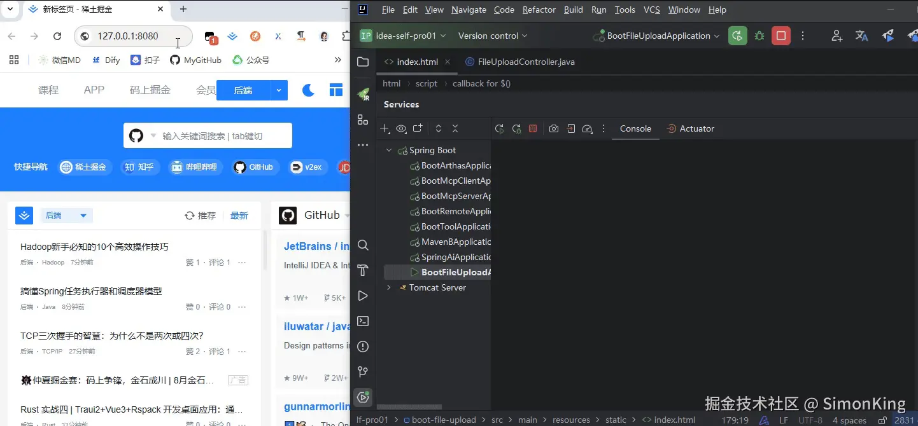Select the Console tab
This screenshot has height=426, width=918.
click(635, 128)
